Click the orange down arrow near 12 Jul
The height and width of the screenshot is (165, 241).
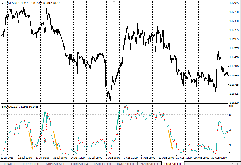pos(31,140)
